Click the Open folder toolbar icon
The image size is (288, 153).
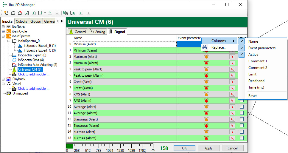coord(13,13)
